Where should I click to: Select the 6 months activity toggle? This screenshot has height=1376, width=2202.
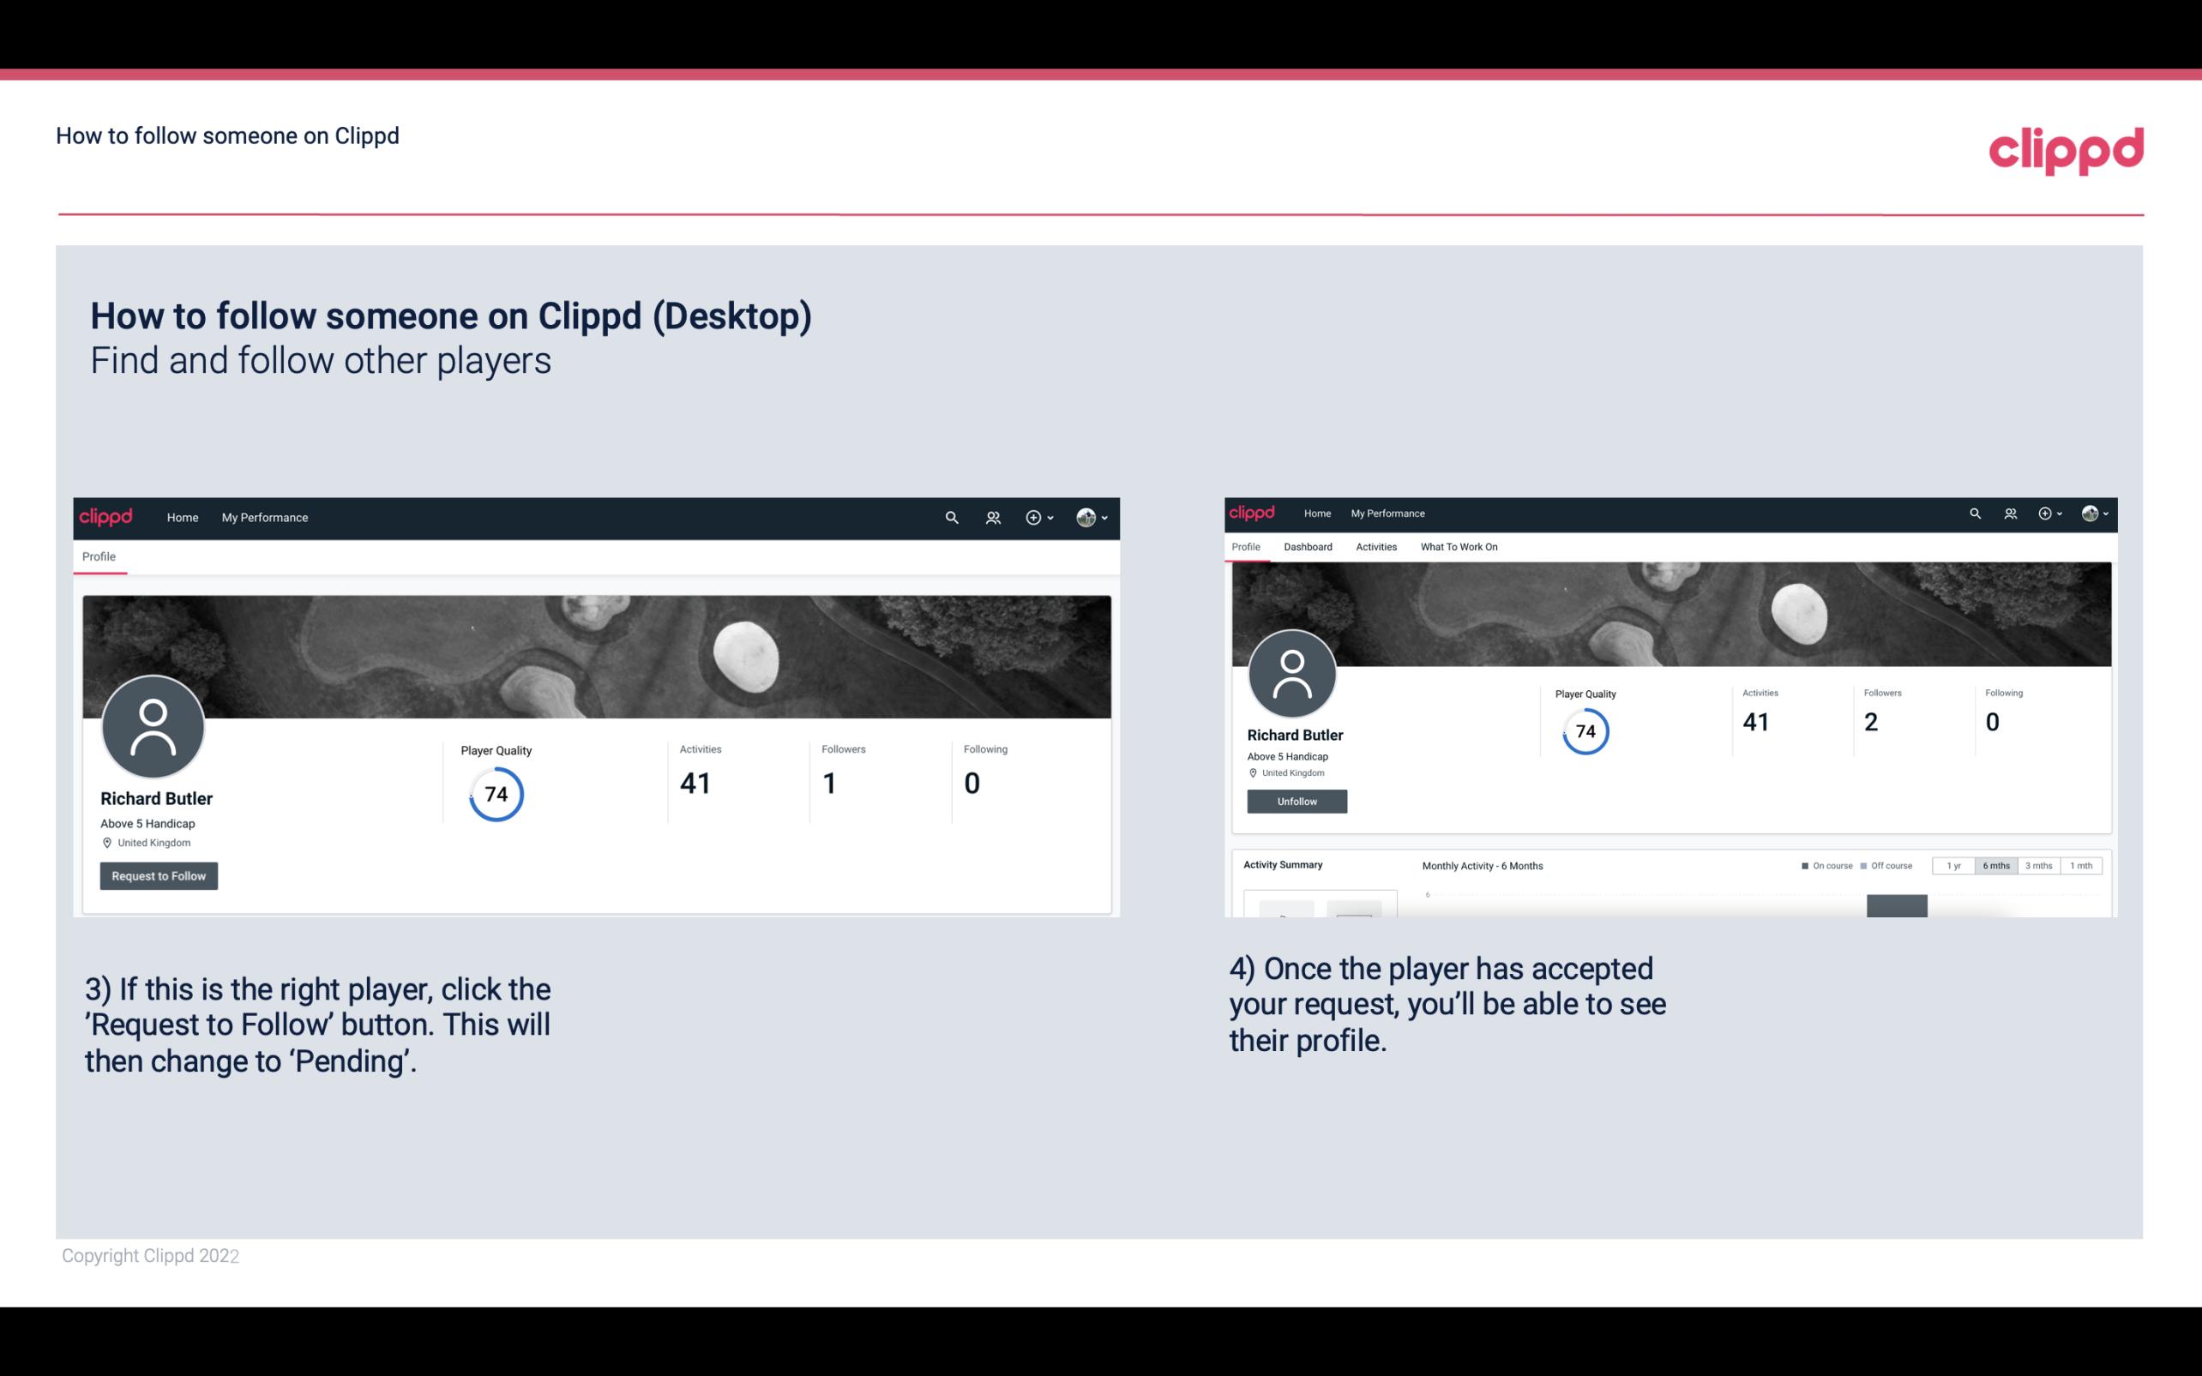[x=1996, y=866]
